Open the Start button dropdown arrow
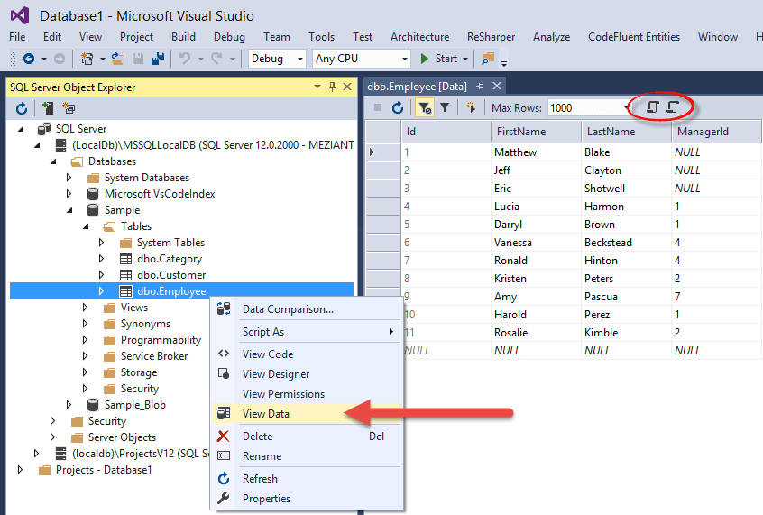Image resolution: width=763 pixels, height=515 pixels. pos(465,59)
